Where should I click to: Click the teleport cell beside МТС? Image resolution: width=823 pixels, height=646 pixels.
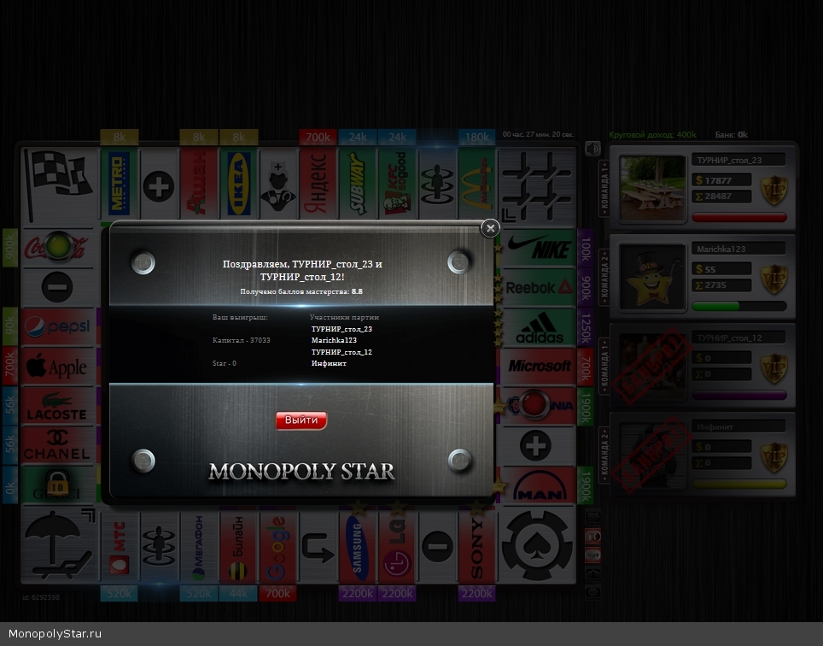pyautogui.click(x=159, y=547)
